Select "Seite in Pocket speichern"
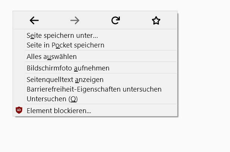Viewport: 230px width, 152px height. coord(65,45)
